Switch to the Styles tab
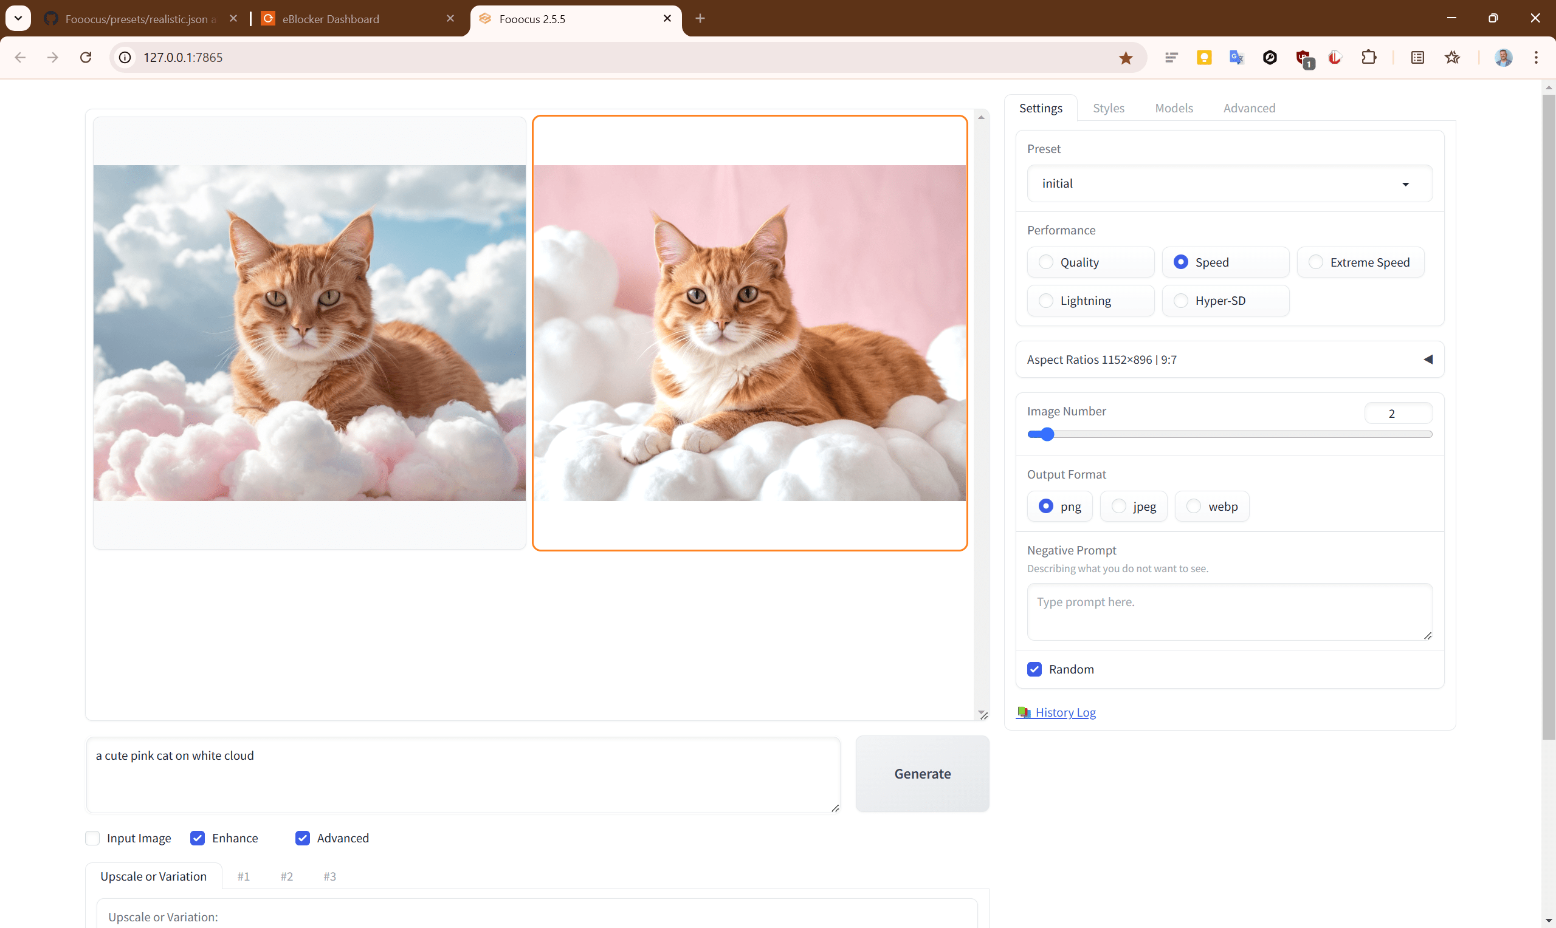The width and height of the screenshot is (1556, 928). 1108,108
